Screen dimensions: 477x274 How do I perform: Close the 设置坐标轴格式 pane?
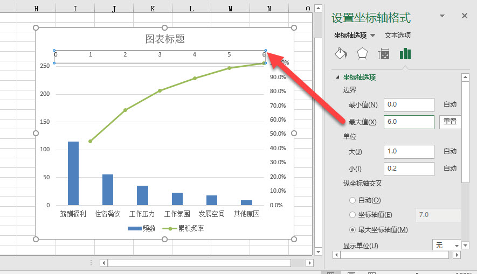click(x=464, y=16)
